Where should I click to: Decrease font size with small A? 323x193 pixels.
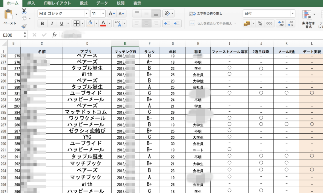121,14
